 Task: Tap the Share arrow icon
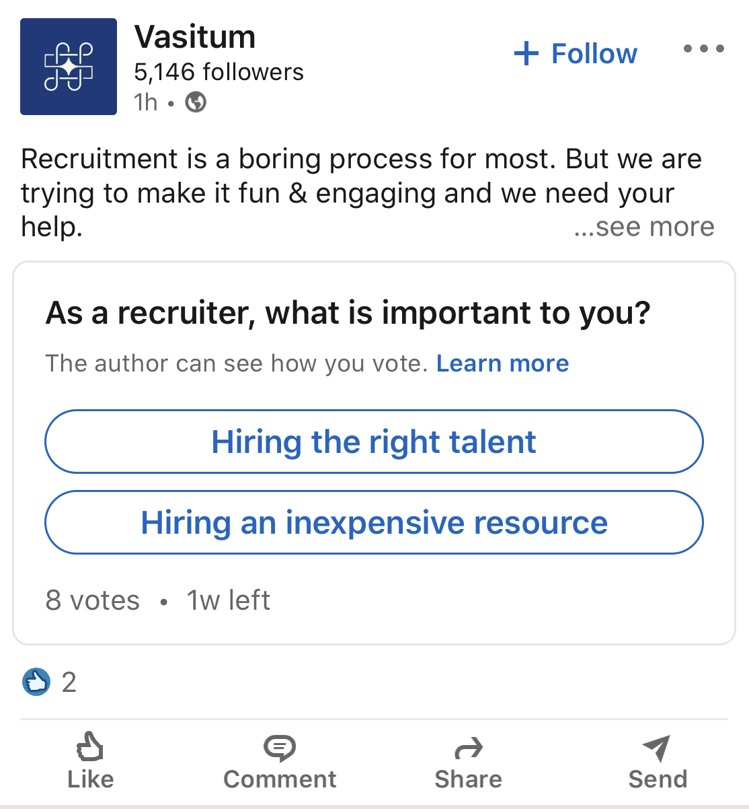tap(468, 747)
